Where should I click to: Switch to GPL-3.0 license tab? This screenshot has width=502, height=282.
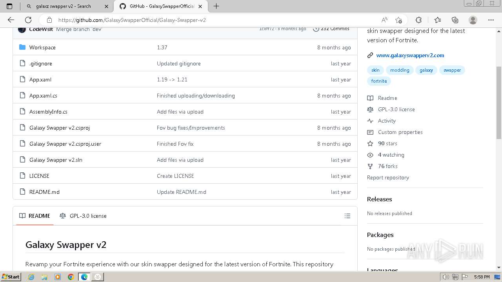pyautogui.click(x=83, y=216)
